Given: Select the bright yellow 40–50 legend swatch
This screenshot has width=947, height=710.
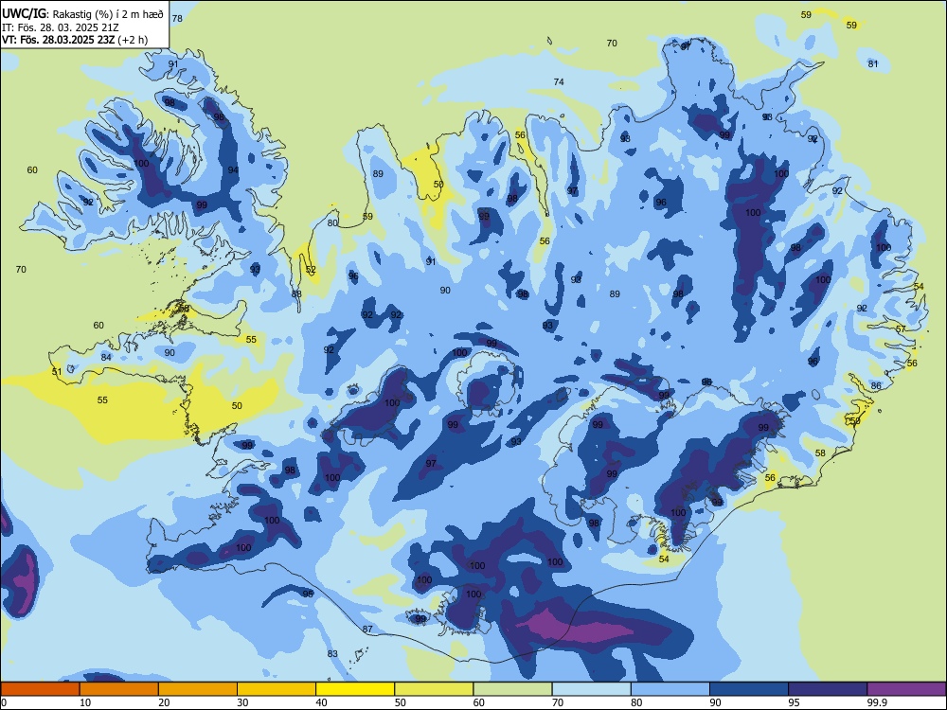Looking at the screenshot, I should [x=355, y=689].
